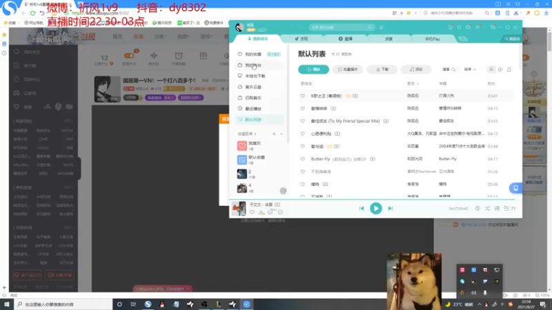Favorite the currently playing song 体面

(x=252, y=212)
